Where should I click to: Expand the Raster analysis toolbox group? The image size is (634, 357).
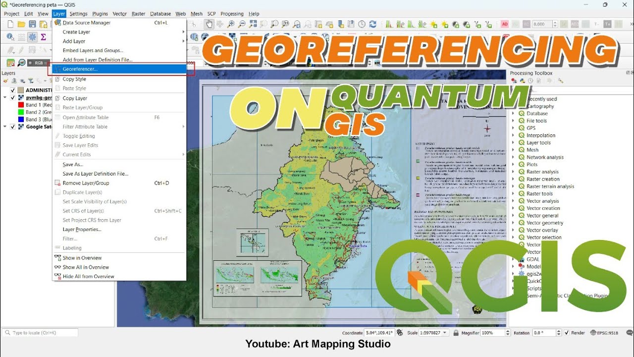(514, 172)
